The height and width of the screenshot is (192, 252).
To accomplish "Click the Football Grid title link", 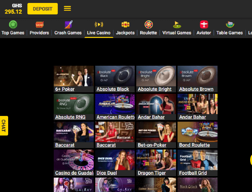I will [x=193, y=173].
